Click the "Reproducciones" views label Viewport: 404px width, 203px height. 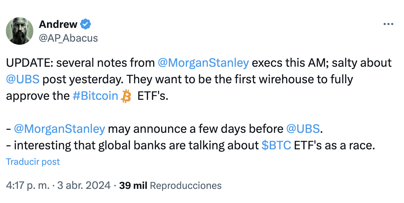pos(186,185)
